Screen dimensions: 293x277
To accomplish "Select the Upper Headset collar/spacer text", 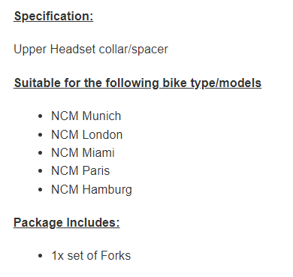I will [x=91, y=49].
